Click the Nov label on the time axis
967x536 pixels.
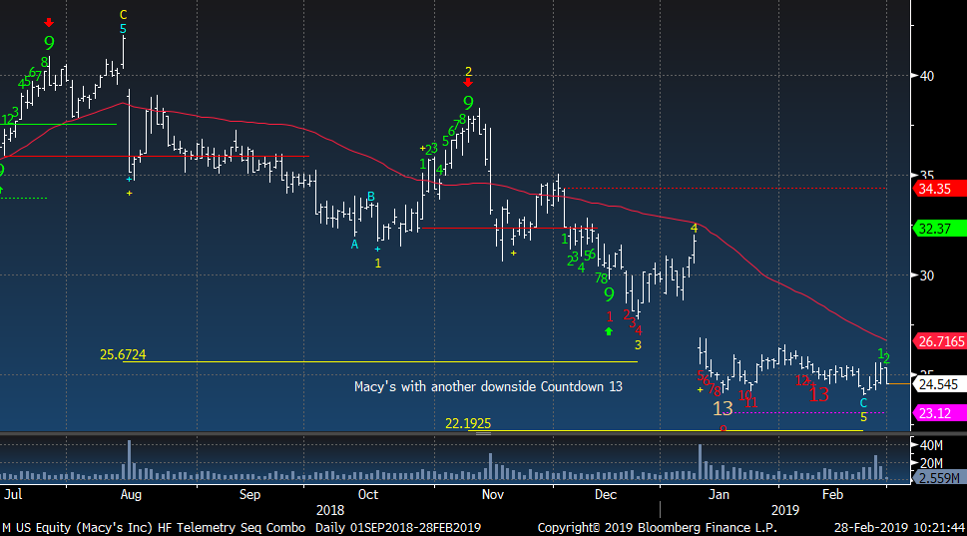click(493, 495)
